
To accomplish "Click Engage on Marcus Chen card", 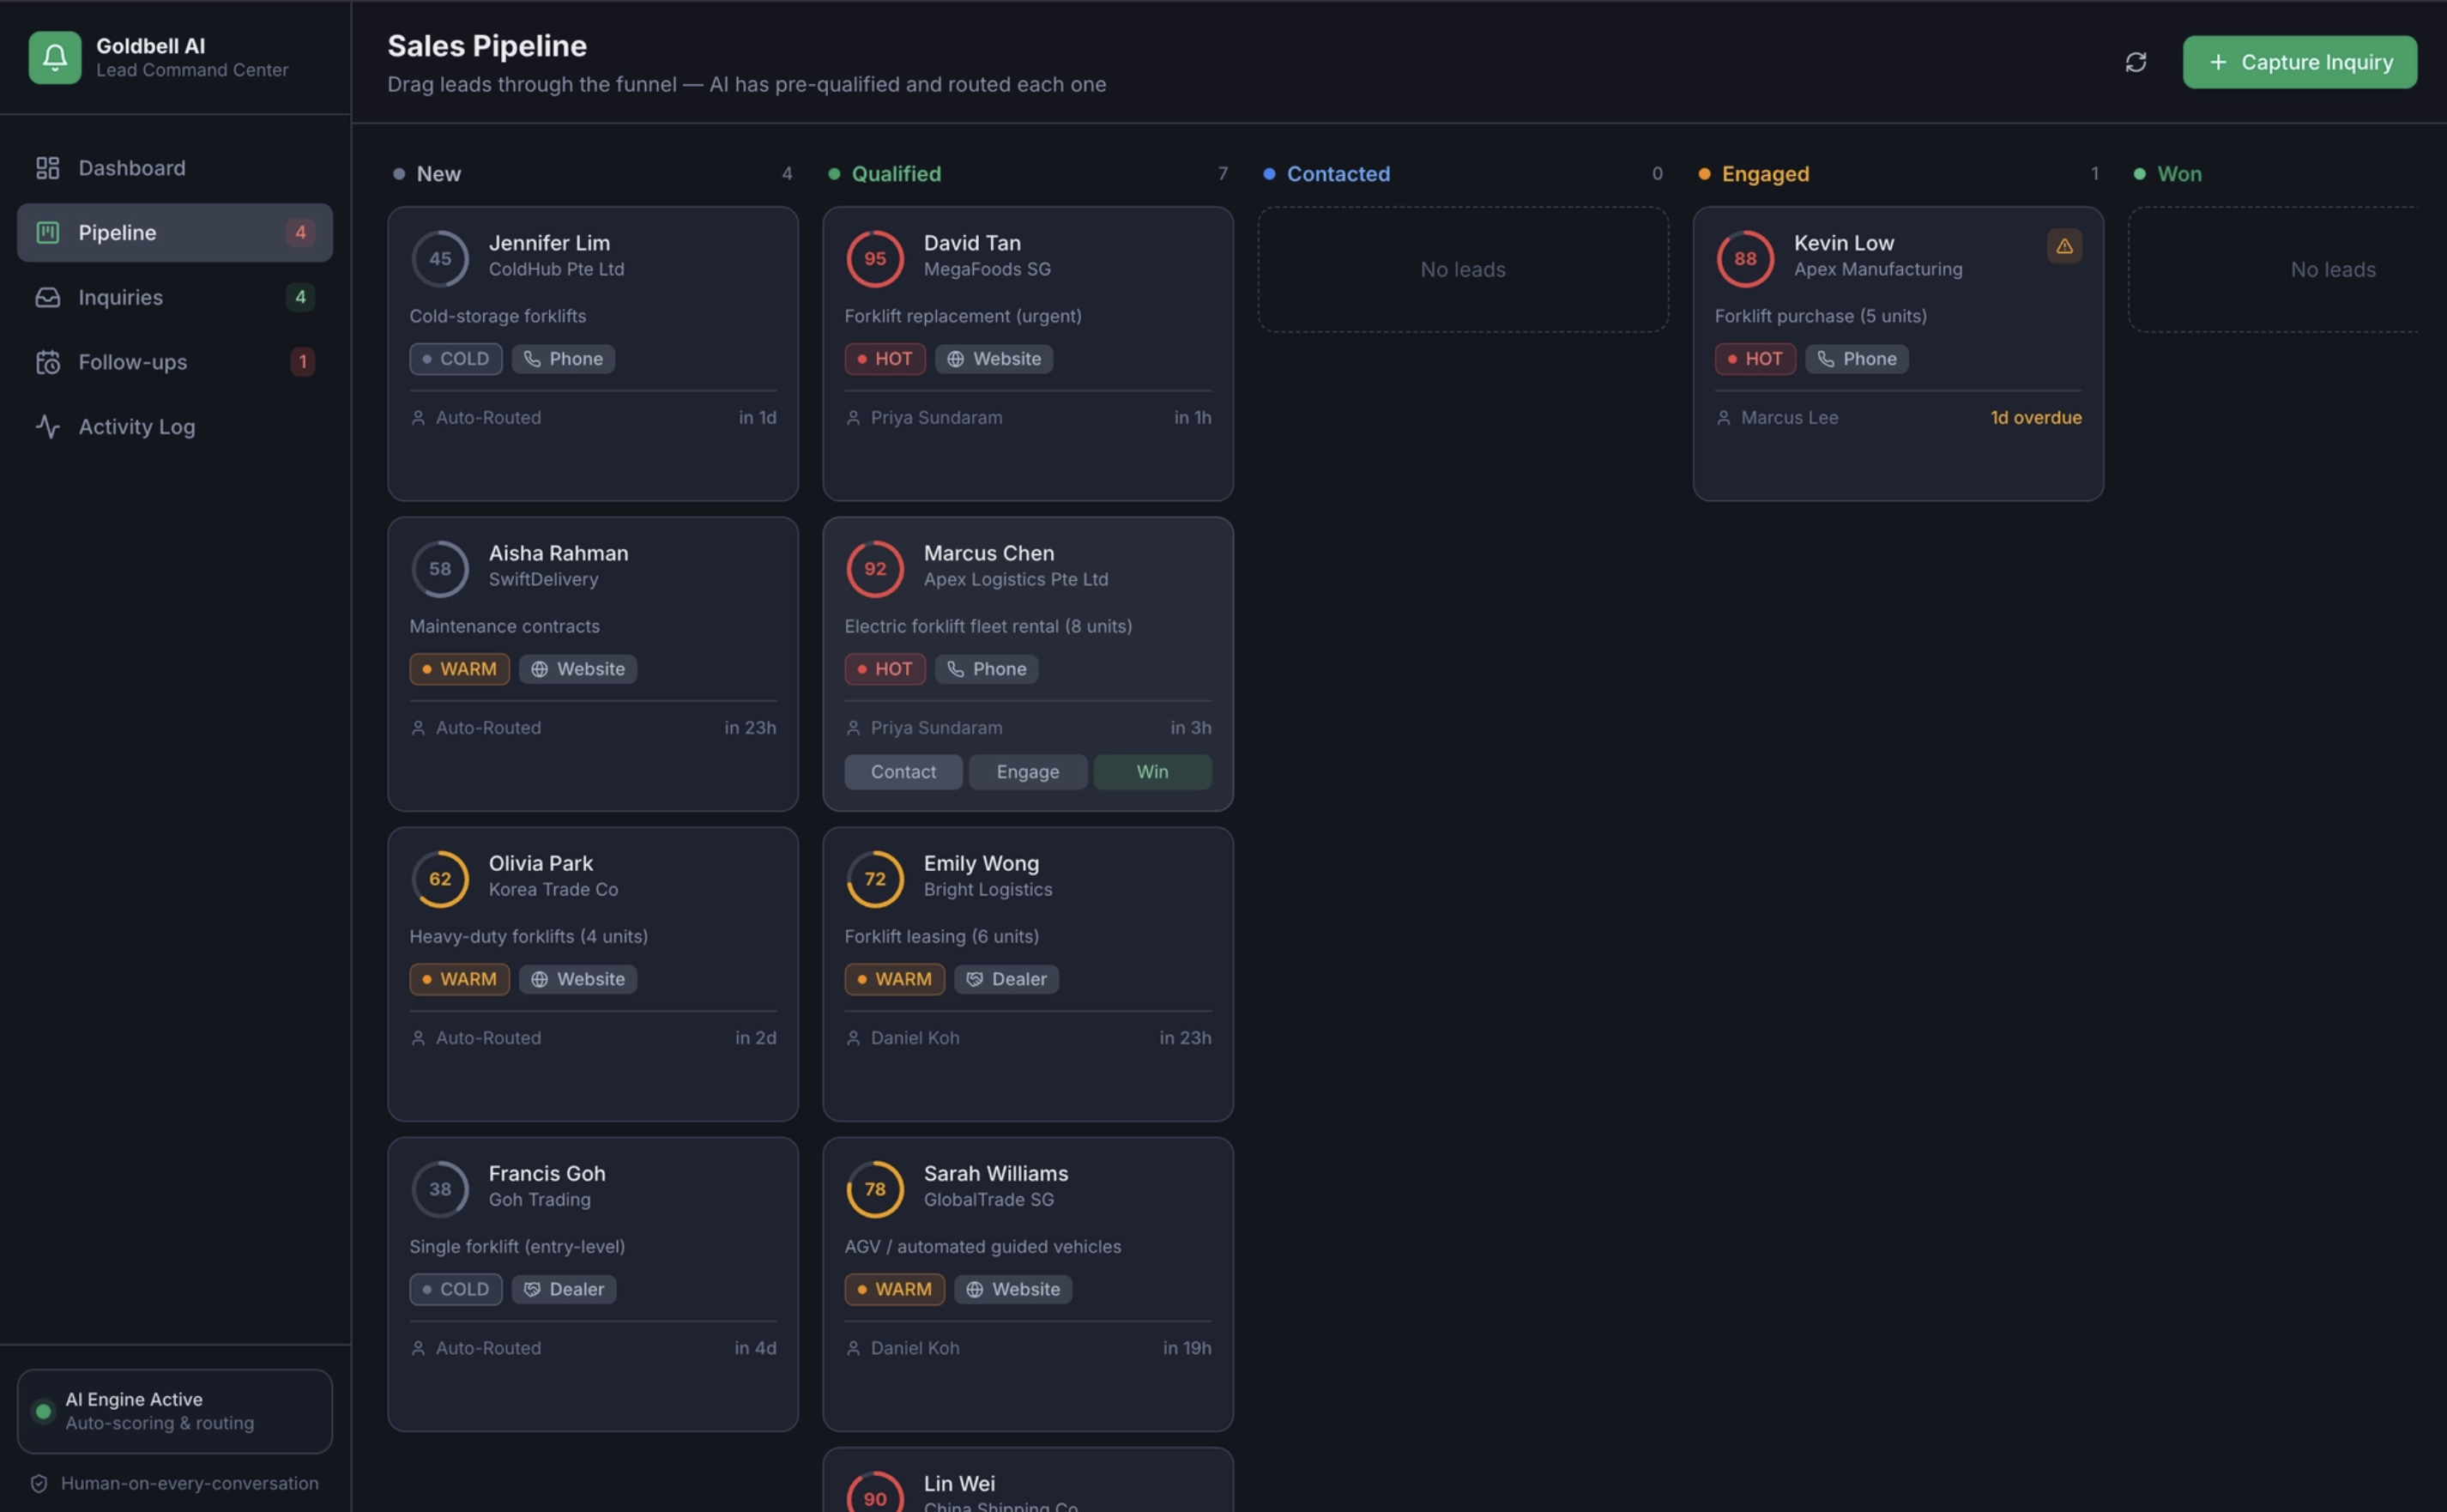I will point(1028,772).
